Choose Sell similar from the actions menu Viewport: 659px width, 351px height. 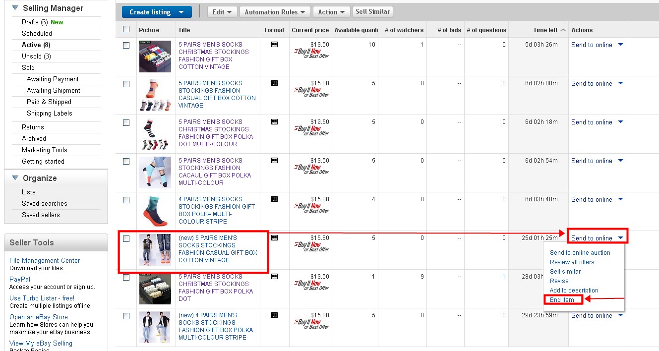(565, 272)
